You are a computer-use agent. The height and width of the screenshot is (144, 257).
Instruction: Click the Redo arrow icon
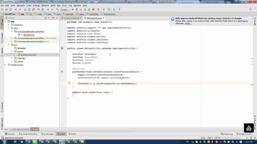(20, 10)
